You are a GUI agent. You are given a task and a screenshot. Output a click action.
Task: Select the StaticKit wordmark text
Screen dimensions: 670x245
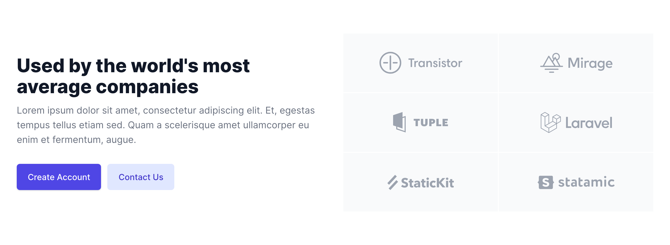pyautogui.click(x=427, y=183)
